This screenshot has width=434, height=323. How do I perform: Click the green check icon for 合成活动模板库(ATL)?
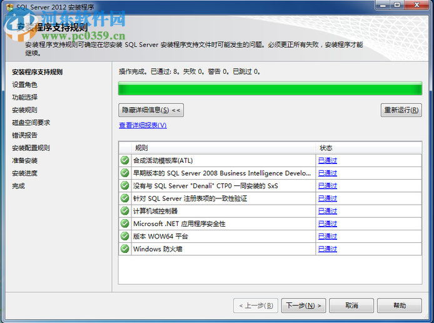coord(125,160)
